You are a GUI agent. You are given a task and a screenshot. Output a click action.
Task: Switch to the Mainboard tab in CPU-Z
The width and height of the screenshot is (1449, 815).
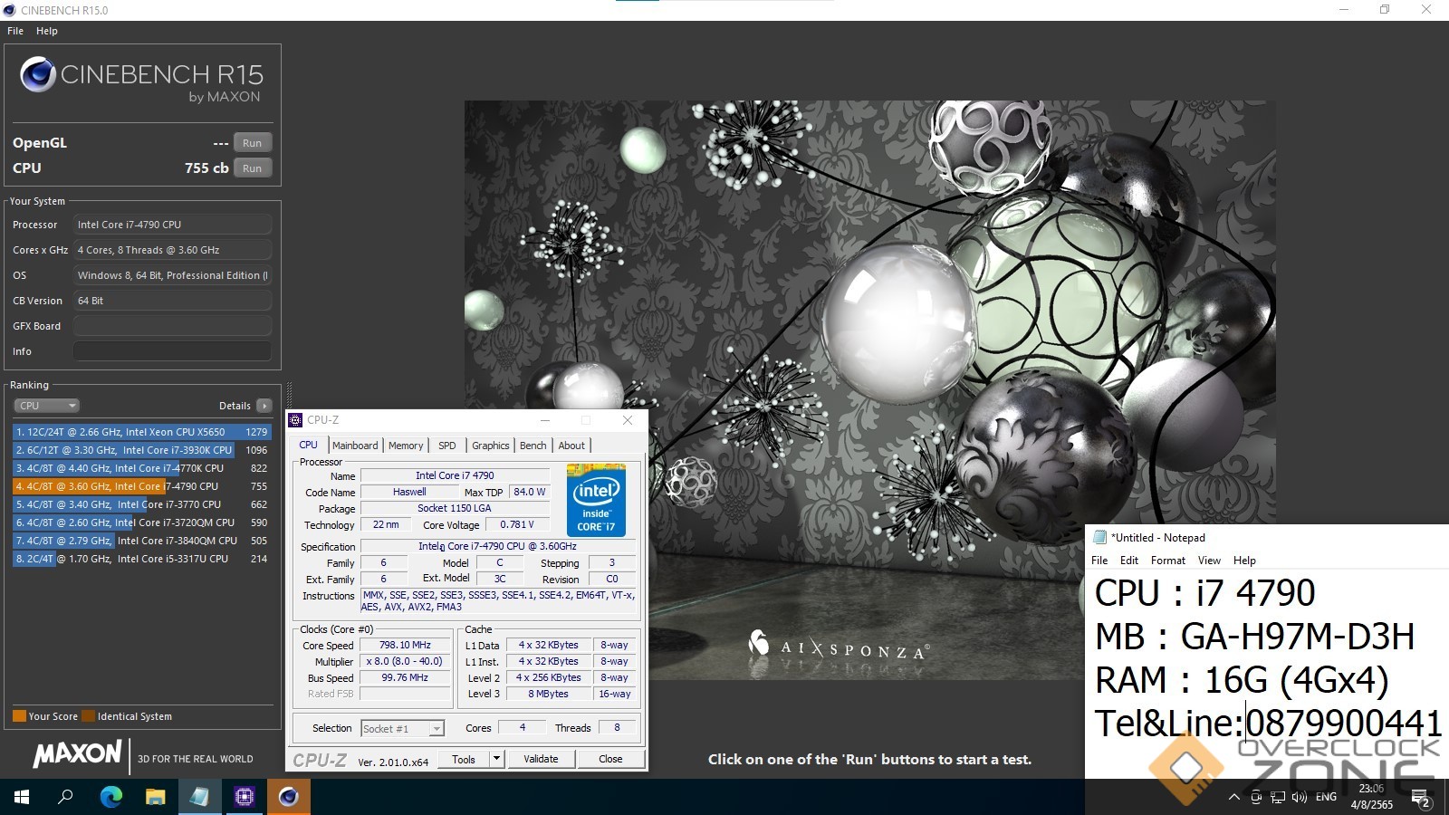point(355,446)
